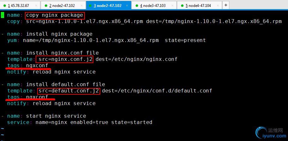Place the cursor on the 'copy nginx package' text

(55, 15)
